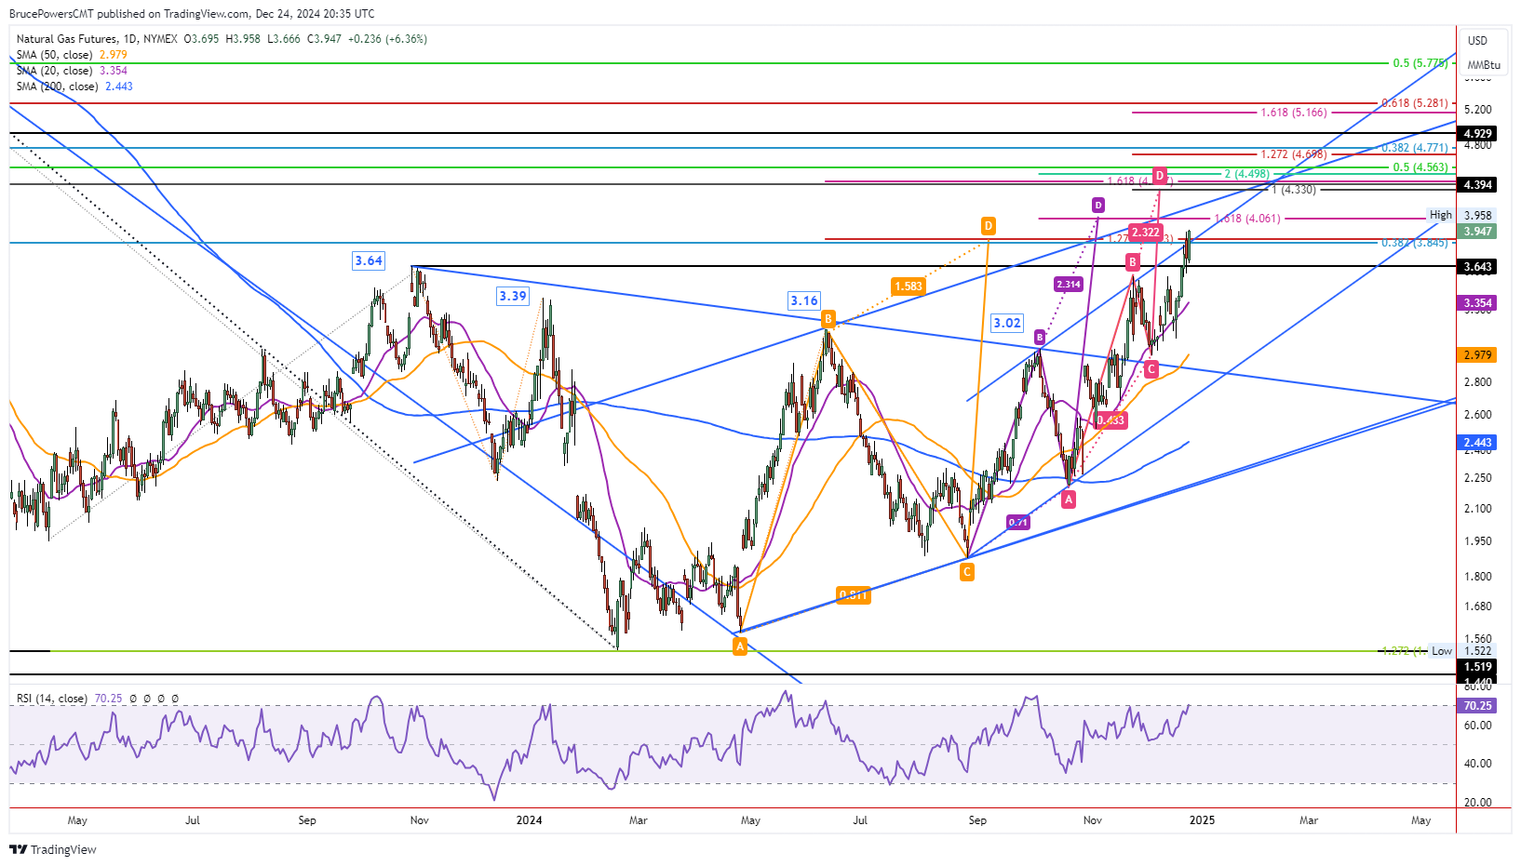The height and width of the screenshot is (866, 1521).
Task: Click the 0.618 (5.281) Fibonacci label
Action: point(1415,103)
